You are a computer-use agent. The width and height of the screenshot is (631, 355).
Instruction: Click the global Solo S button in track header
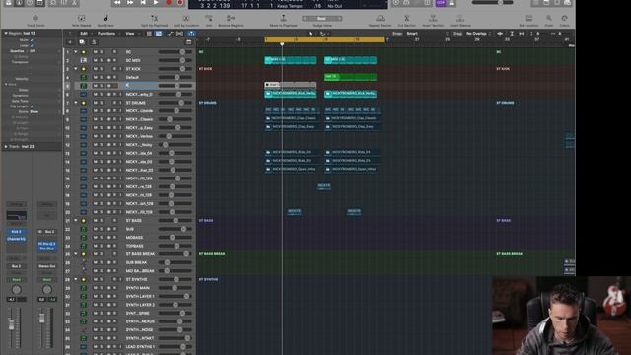click(94, 42)
